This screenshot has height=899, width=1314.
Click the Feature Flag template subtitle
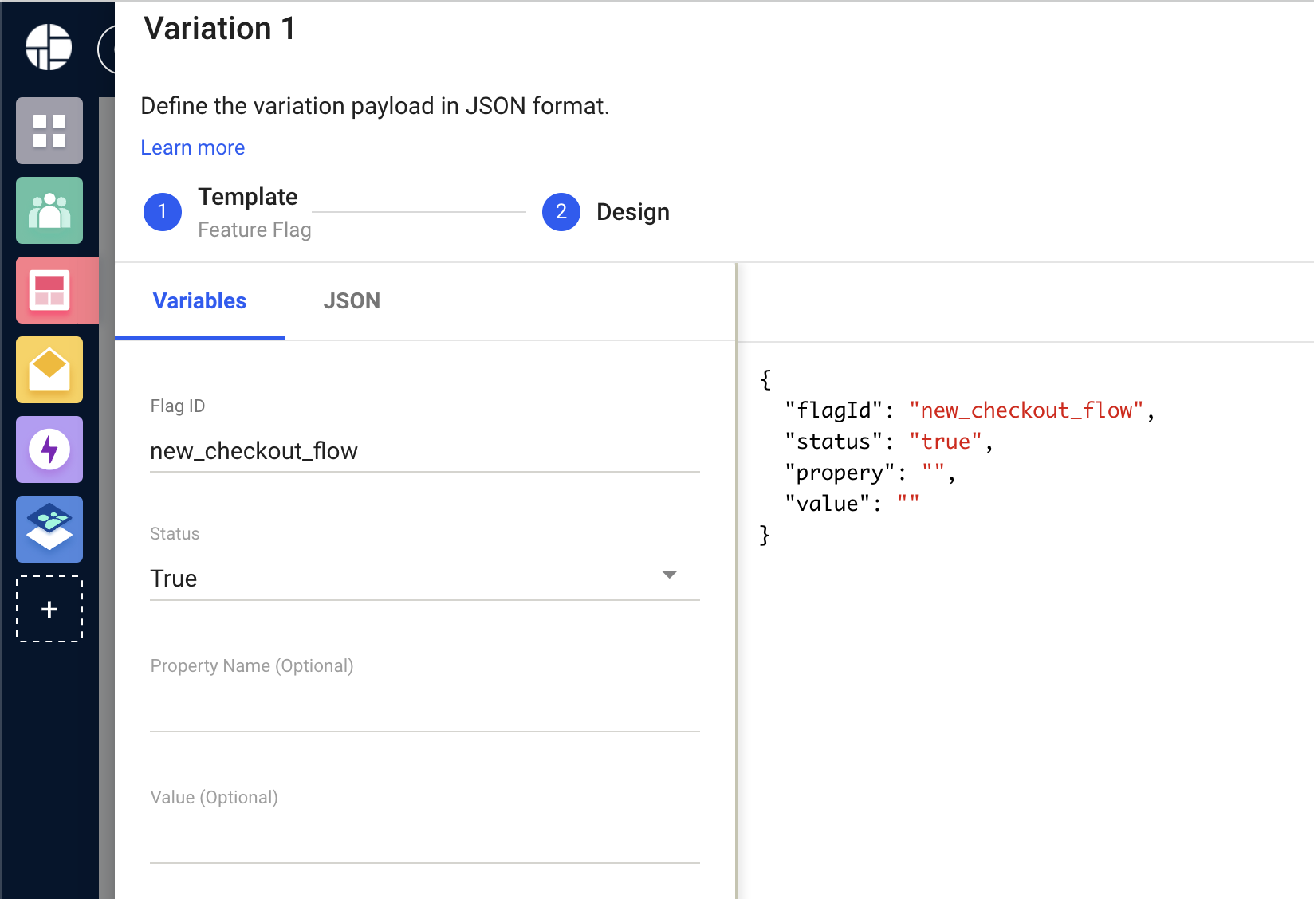(254, 230)
